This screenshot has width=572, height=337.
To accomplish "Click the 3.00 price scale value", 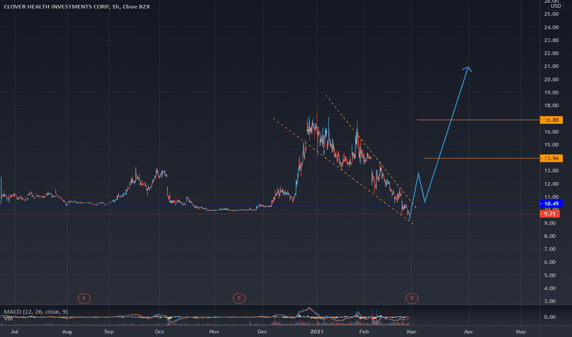I will (x=551, y=301).
